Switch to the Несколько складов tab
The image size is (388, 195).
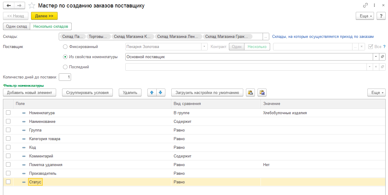[x=51, y=26]
